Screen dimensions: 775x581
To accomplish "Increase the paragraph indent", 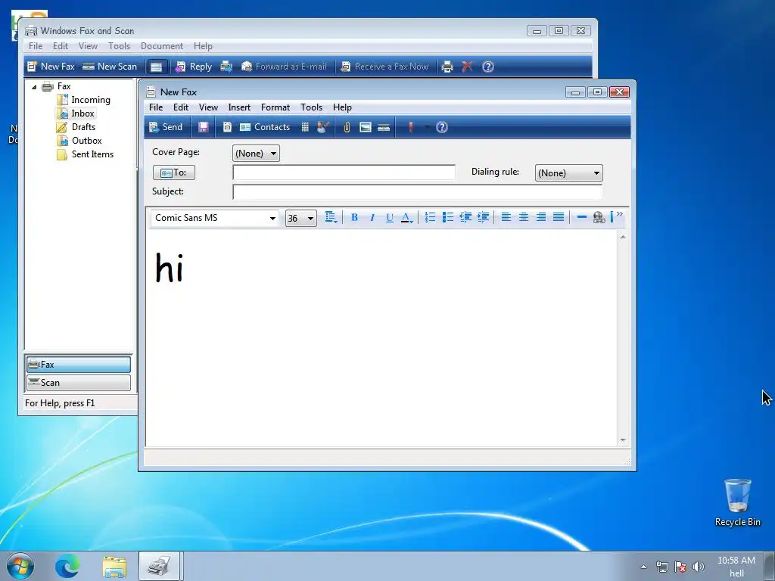I will (x=483, y=217).
